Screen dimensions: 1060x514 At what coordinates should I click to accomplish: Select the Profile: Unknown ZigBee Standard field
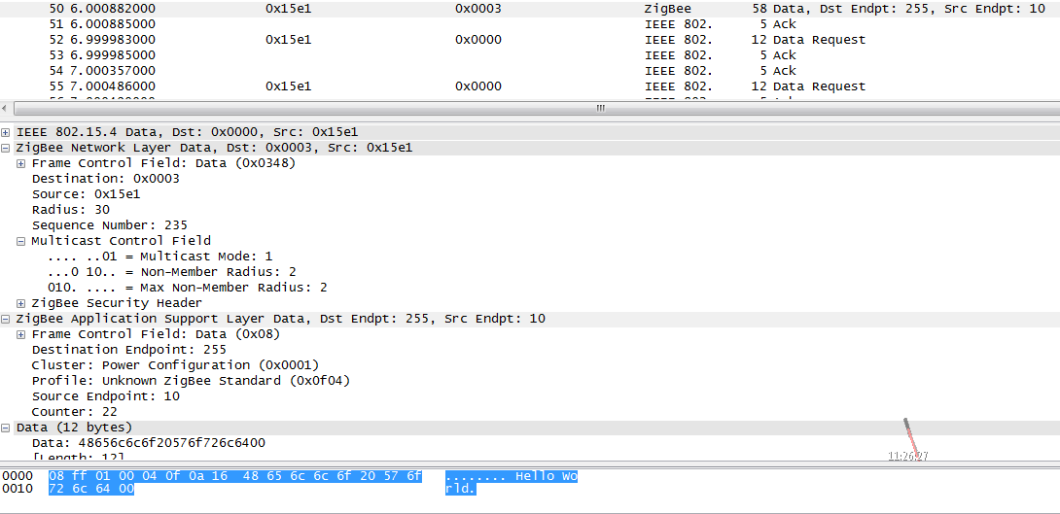point(191,381)
